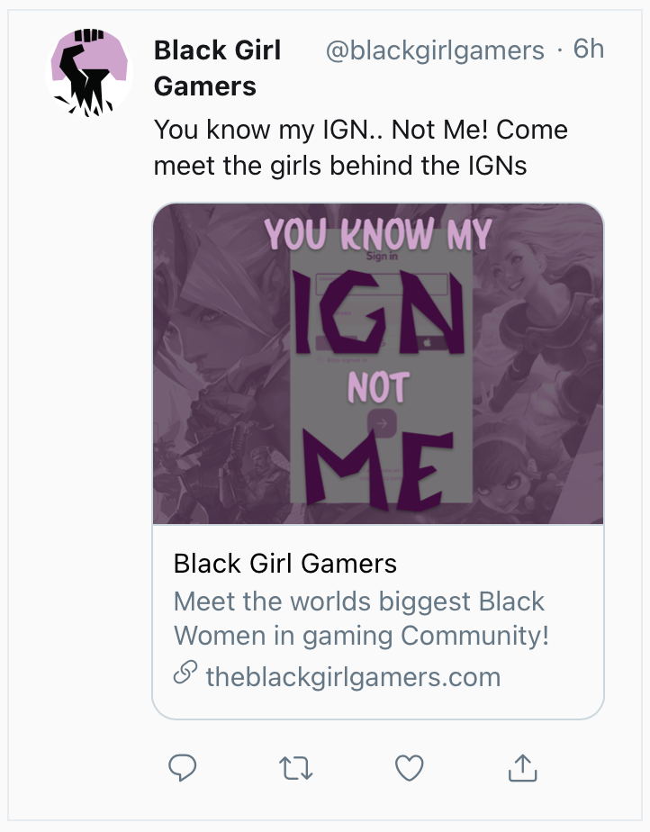Click the faded Apple logo in card image
The image size is (650, 832).
pos(428,343)
